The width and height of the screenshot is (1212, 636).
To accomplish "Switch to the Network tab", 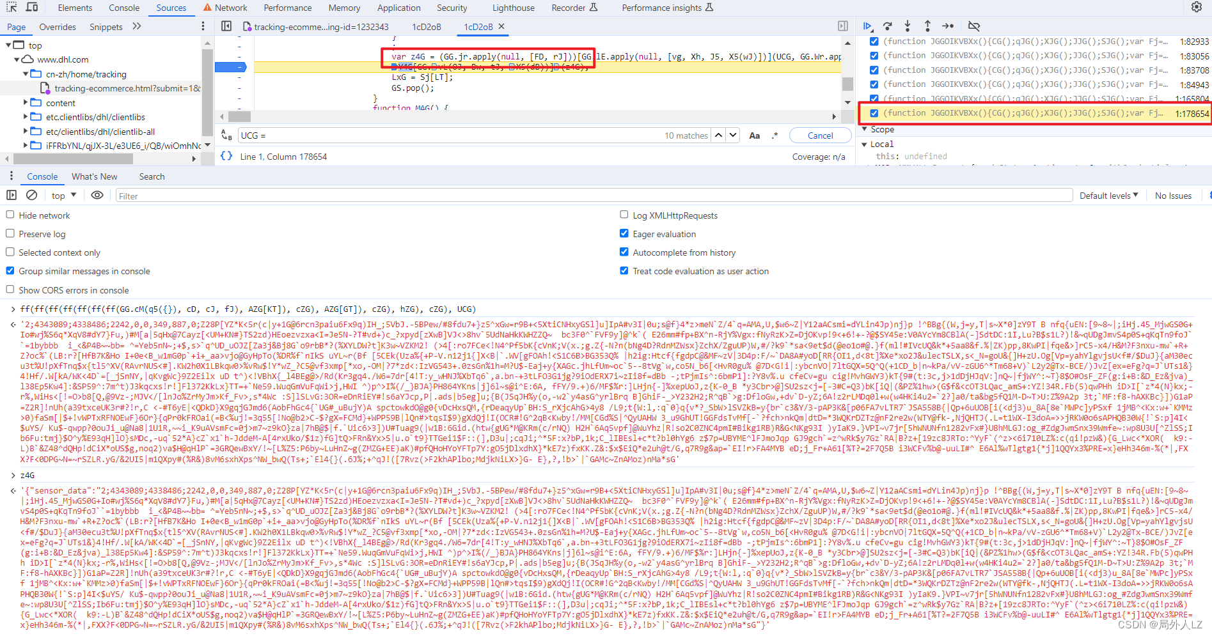I will 225,8.
